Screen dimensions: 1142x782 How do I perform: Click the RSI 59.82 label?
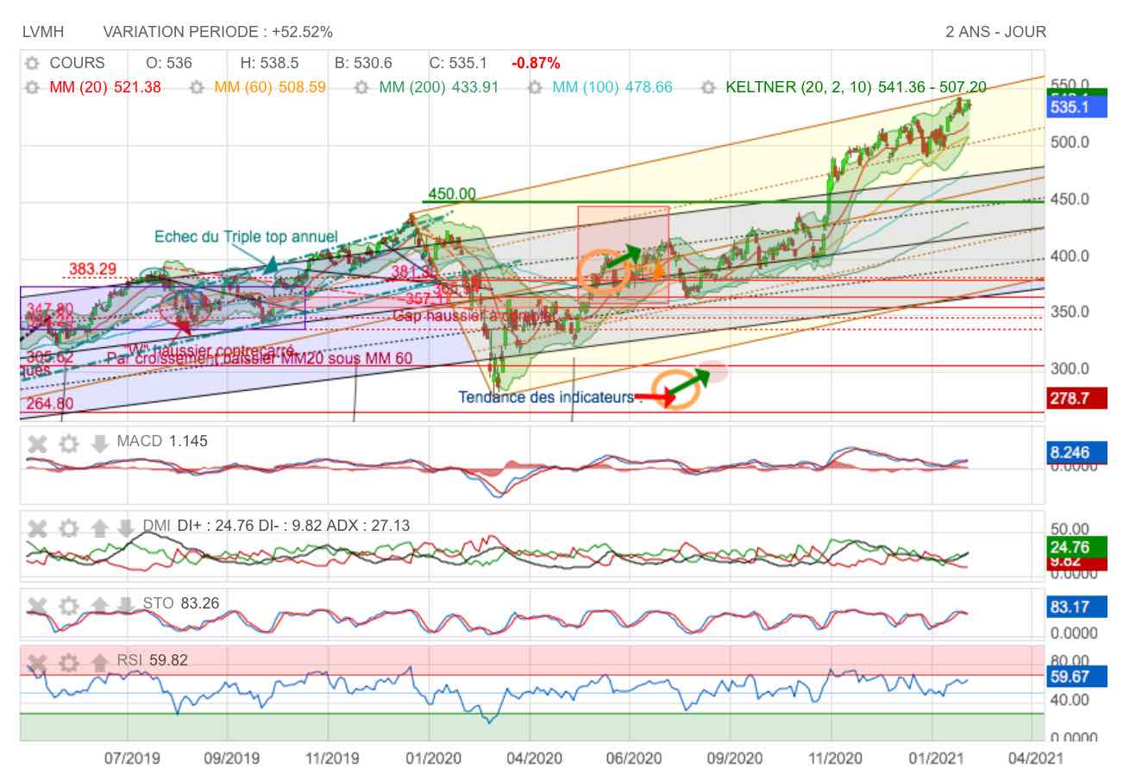point(153,661)
